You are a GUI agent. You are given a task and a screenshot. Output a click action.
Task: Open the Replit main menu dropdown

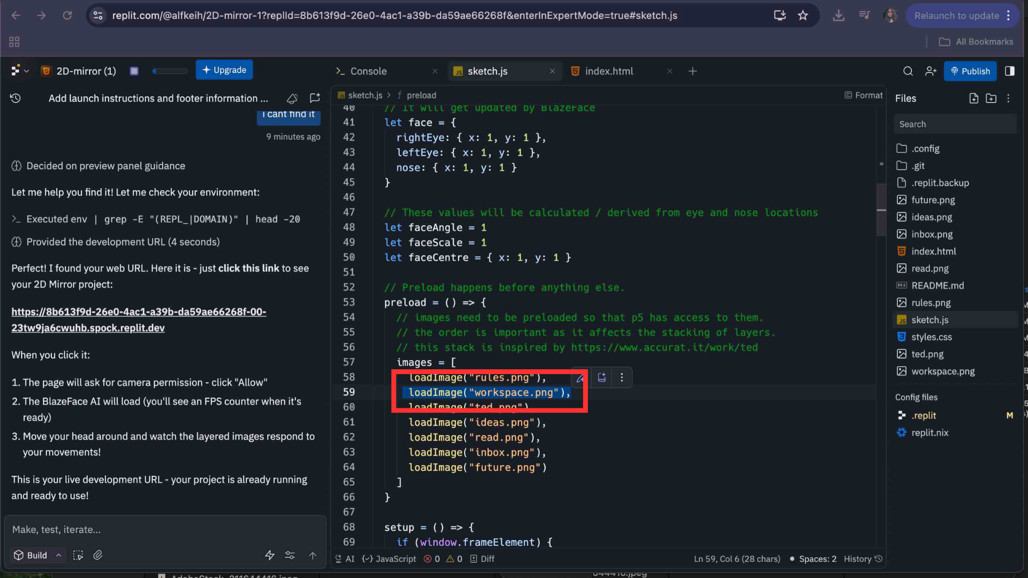pos(19,71)
